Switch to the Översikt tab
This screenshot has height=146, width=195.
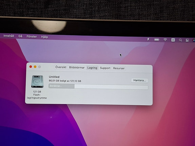coord(61,67)
